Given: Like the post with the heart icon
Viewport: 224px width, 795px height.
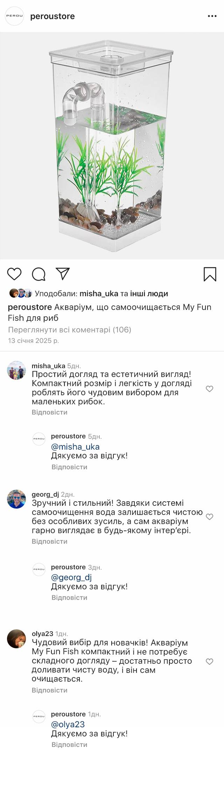Looking at the screenshot, I should click(14, 274).
